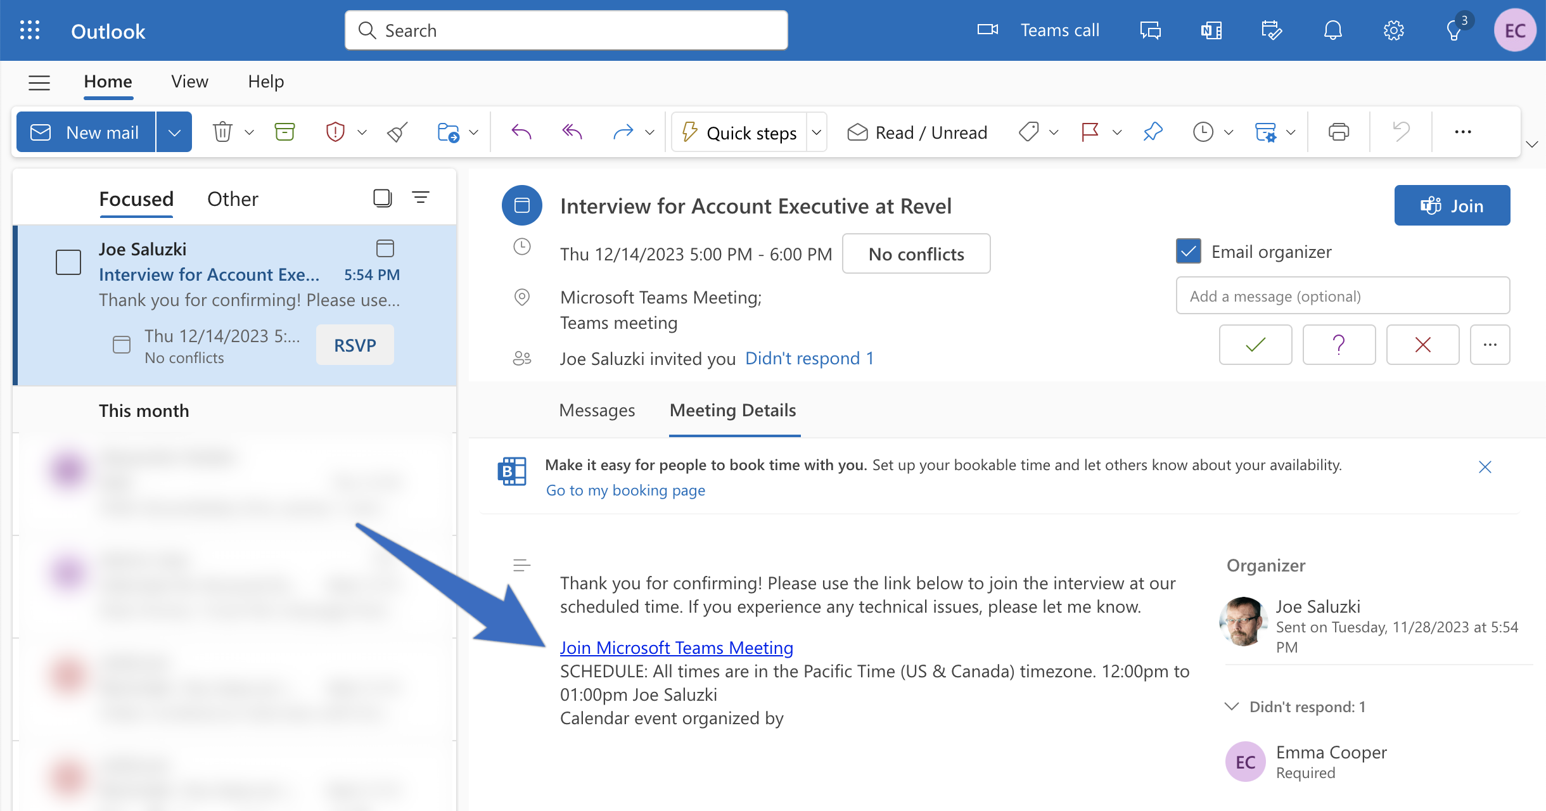
Task: Click the Search box
Action: click(x=566, y=30)
